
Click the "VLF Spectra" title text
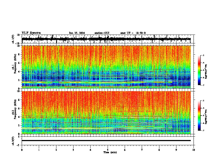click(31, 33)
